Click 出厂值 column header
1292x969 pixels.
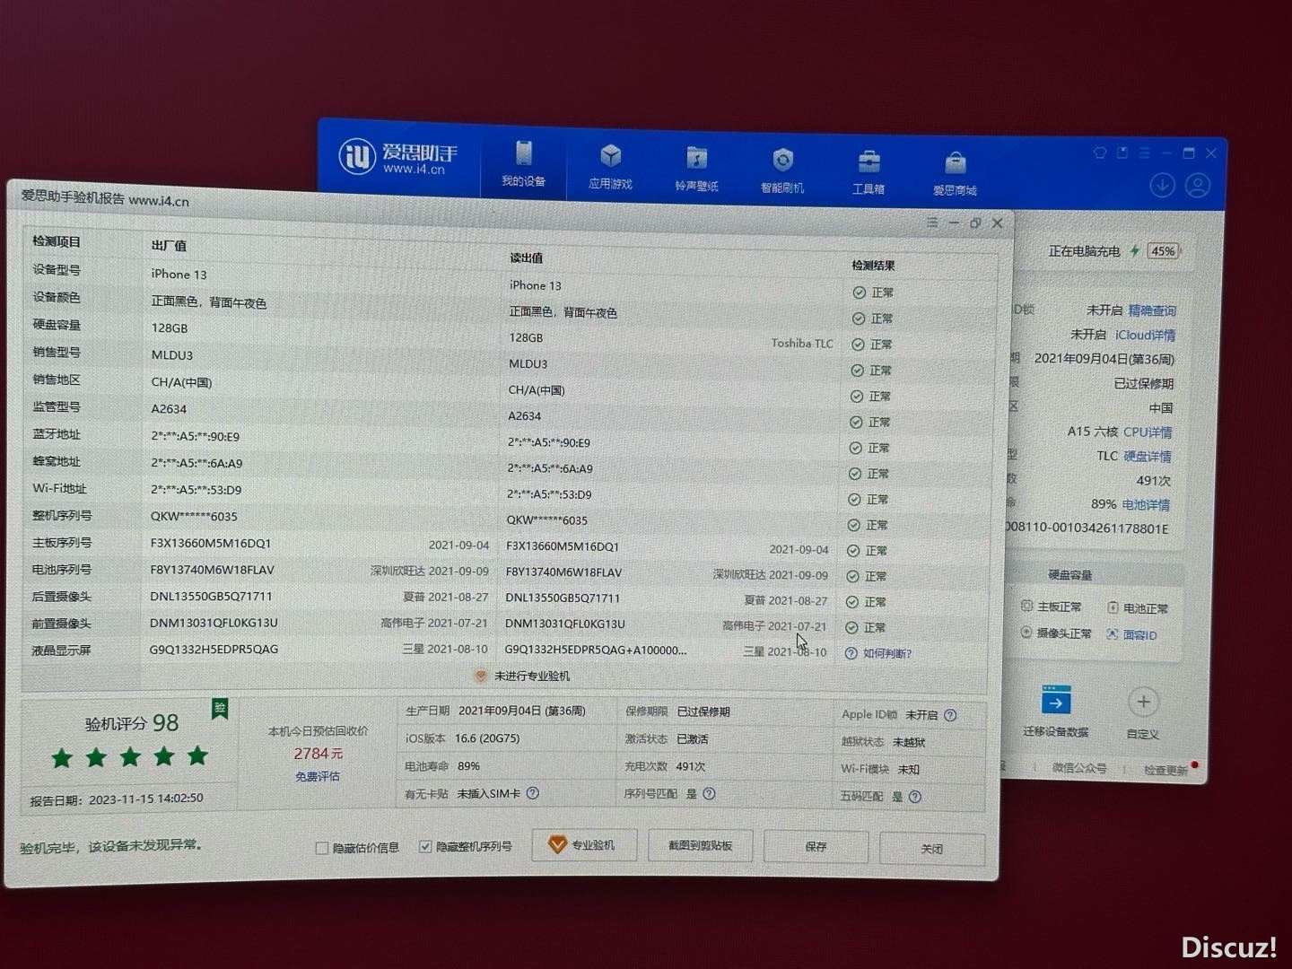[x=169, y=246]
